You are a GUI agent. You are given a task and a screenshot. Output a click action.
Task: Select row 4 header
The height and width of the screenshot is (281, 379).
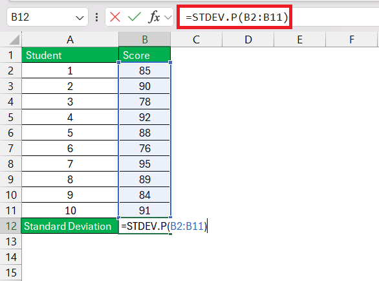click(x=10, y=102)
